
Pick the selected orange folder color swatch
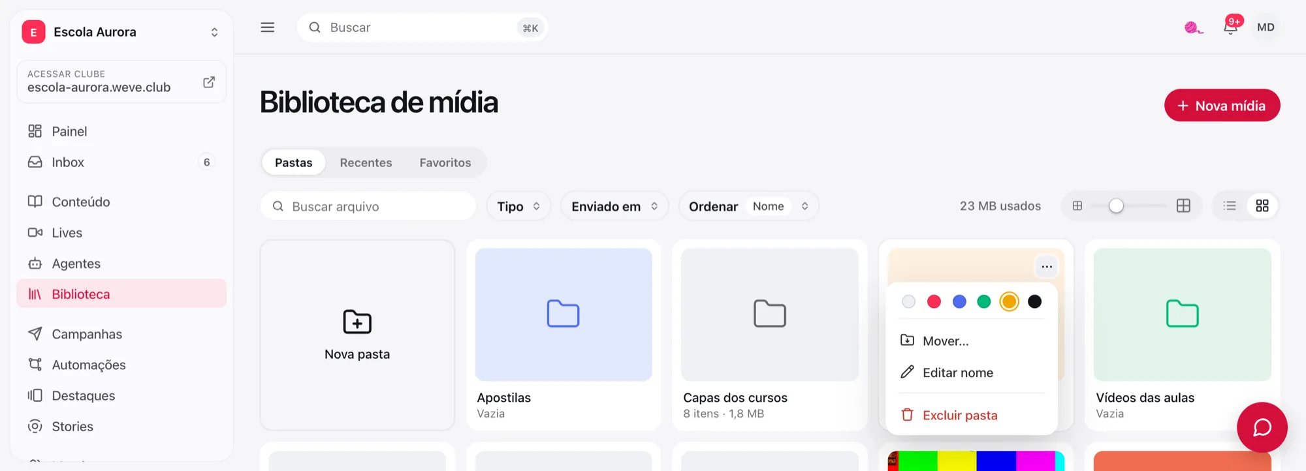pyautogui.click(x=1010, y=301)
